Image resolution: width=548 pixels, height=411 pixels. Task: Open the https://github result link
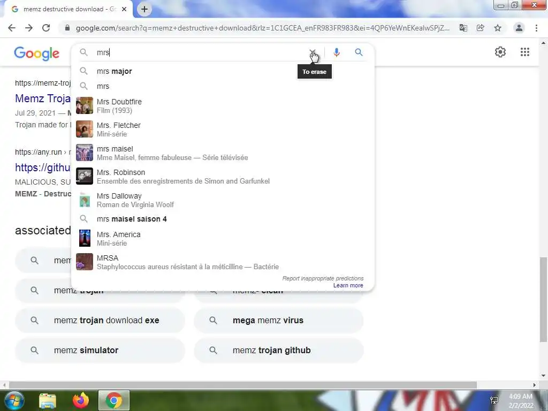[x=43, y=168]
